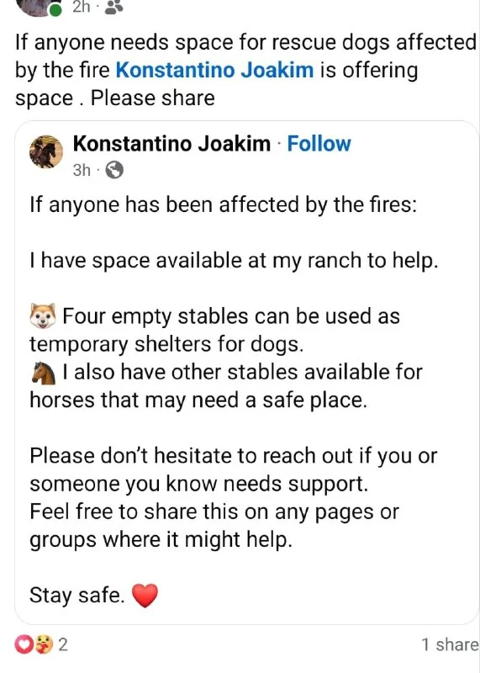
Task: View the care reaction emoji
Action: (x=44, y=644)
